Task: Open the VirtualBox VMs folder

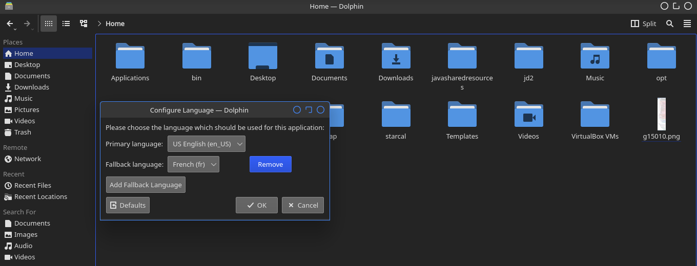Action: tap(594, 115)
